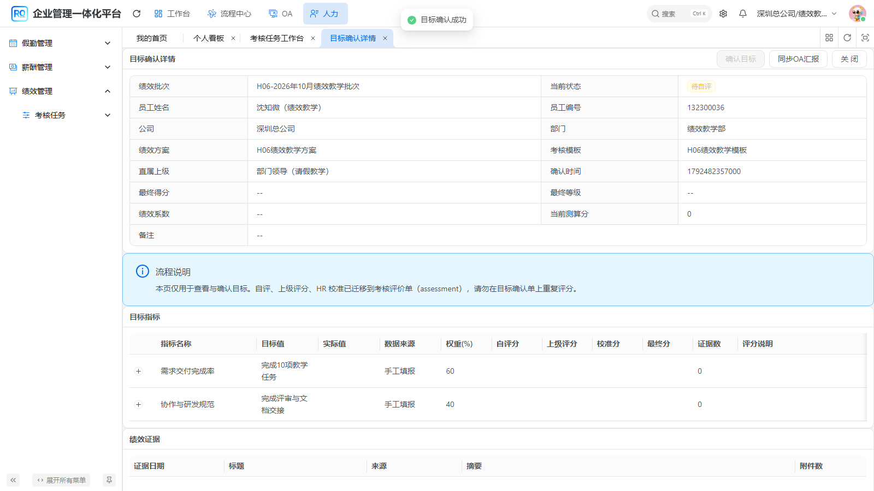Focus the 搜索 search field
This screenshot has width=874, height=491.
click(x=679, y=14)
